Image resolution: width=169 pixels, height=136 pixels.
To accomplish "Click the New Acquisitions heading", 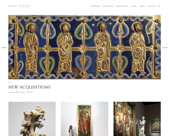I will tap(29, 87).
